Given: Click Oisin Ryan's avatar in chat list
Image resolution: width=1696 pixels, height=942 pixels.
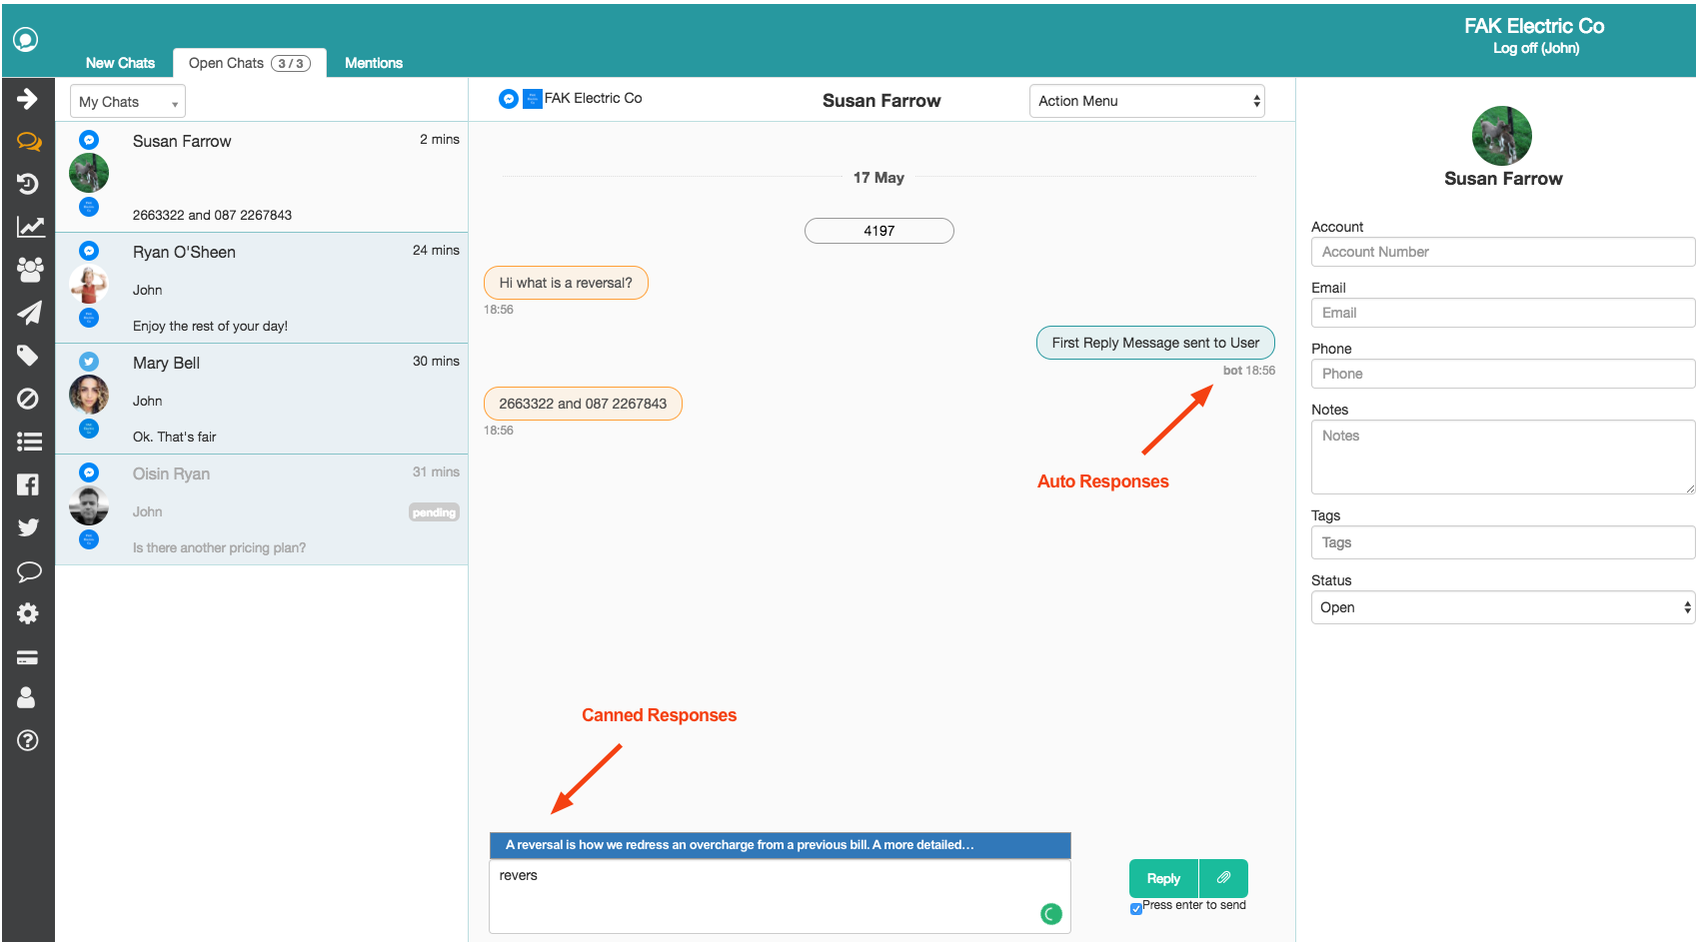Looking at the screenshot, I should [89, 506].
